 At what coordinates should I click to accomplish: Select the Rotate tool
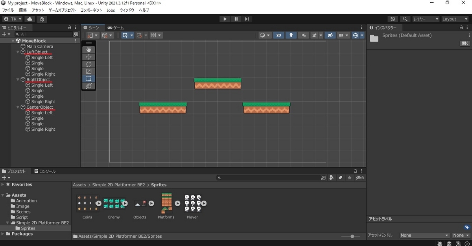89,64
